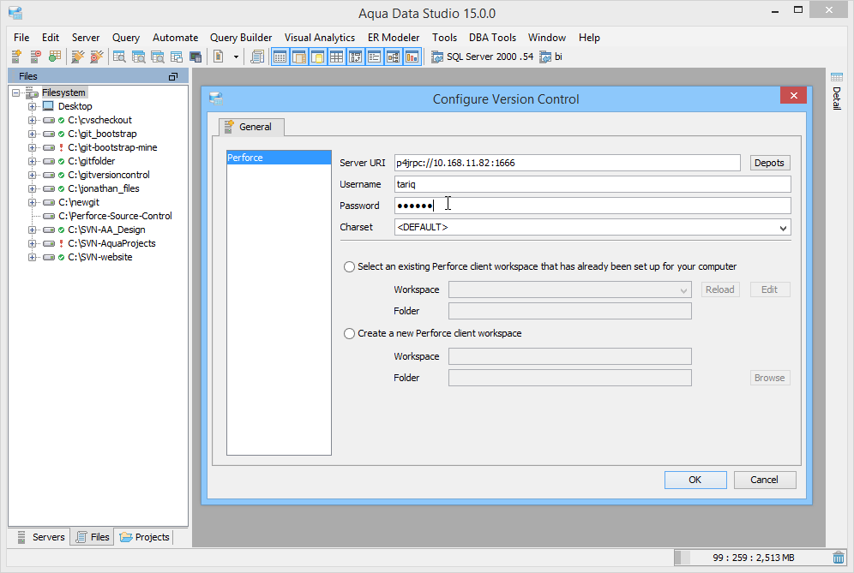Switch to the Servers tab
Viewport: 854px width, 573px height.
pyautogui.click(x=41, y=537)
